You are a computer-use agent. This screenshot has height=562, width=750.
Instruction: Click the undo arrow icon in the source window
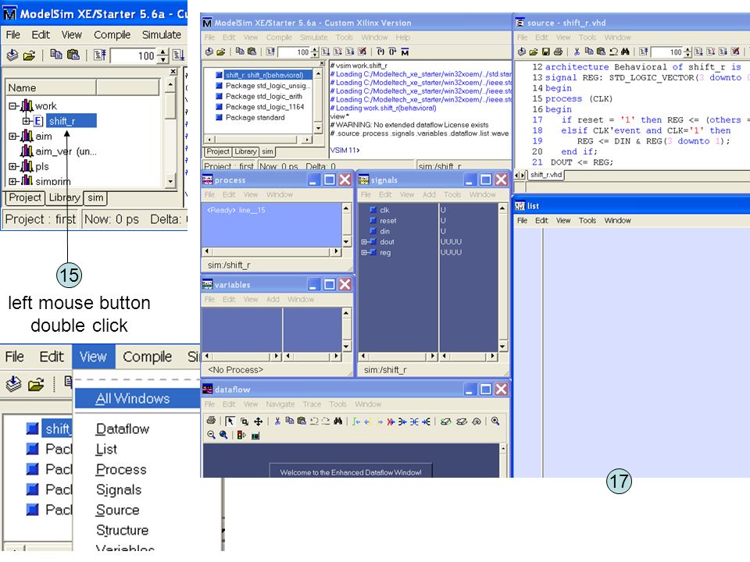click(614, 52)
